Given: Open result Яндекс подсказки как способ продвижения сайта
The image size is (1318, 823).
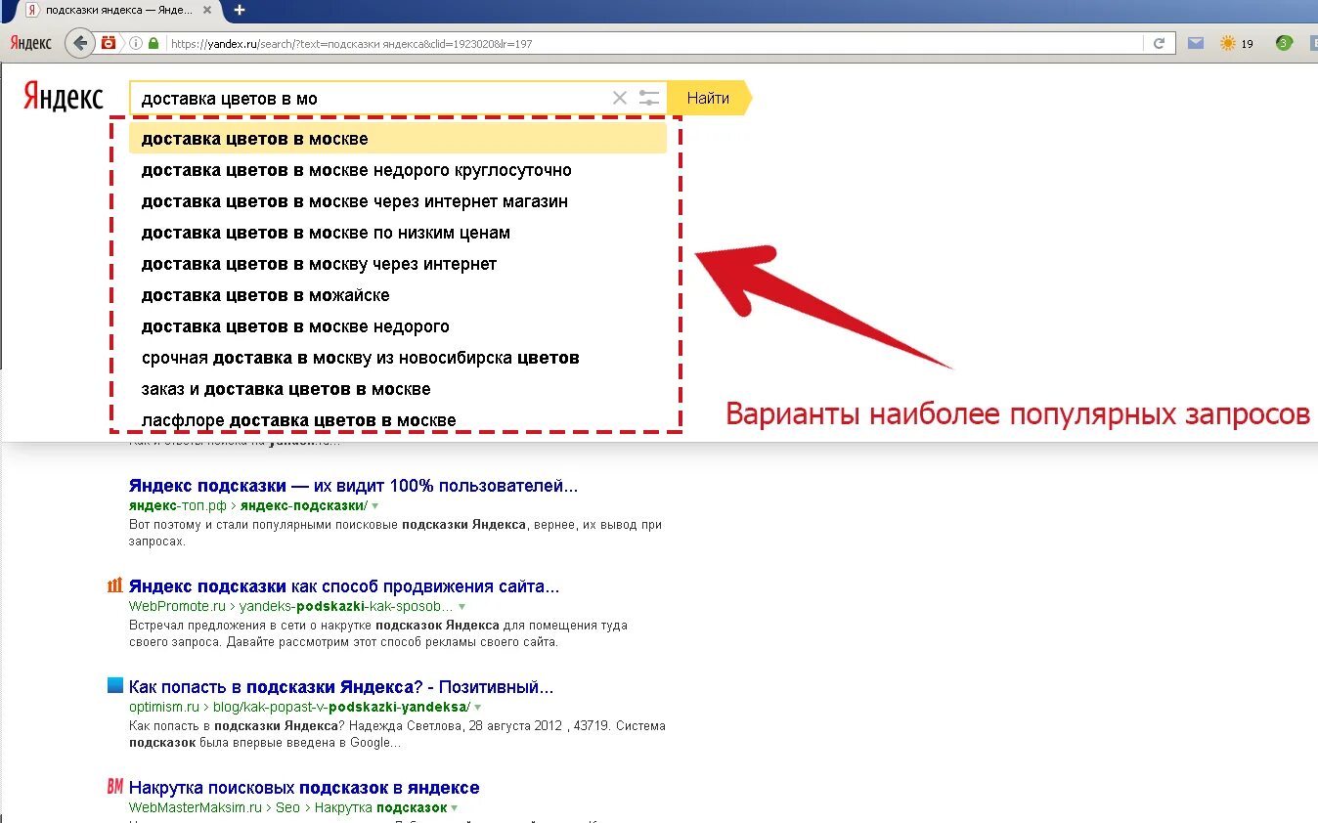Looking at the screenshot, I should [x=344, y=586].
